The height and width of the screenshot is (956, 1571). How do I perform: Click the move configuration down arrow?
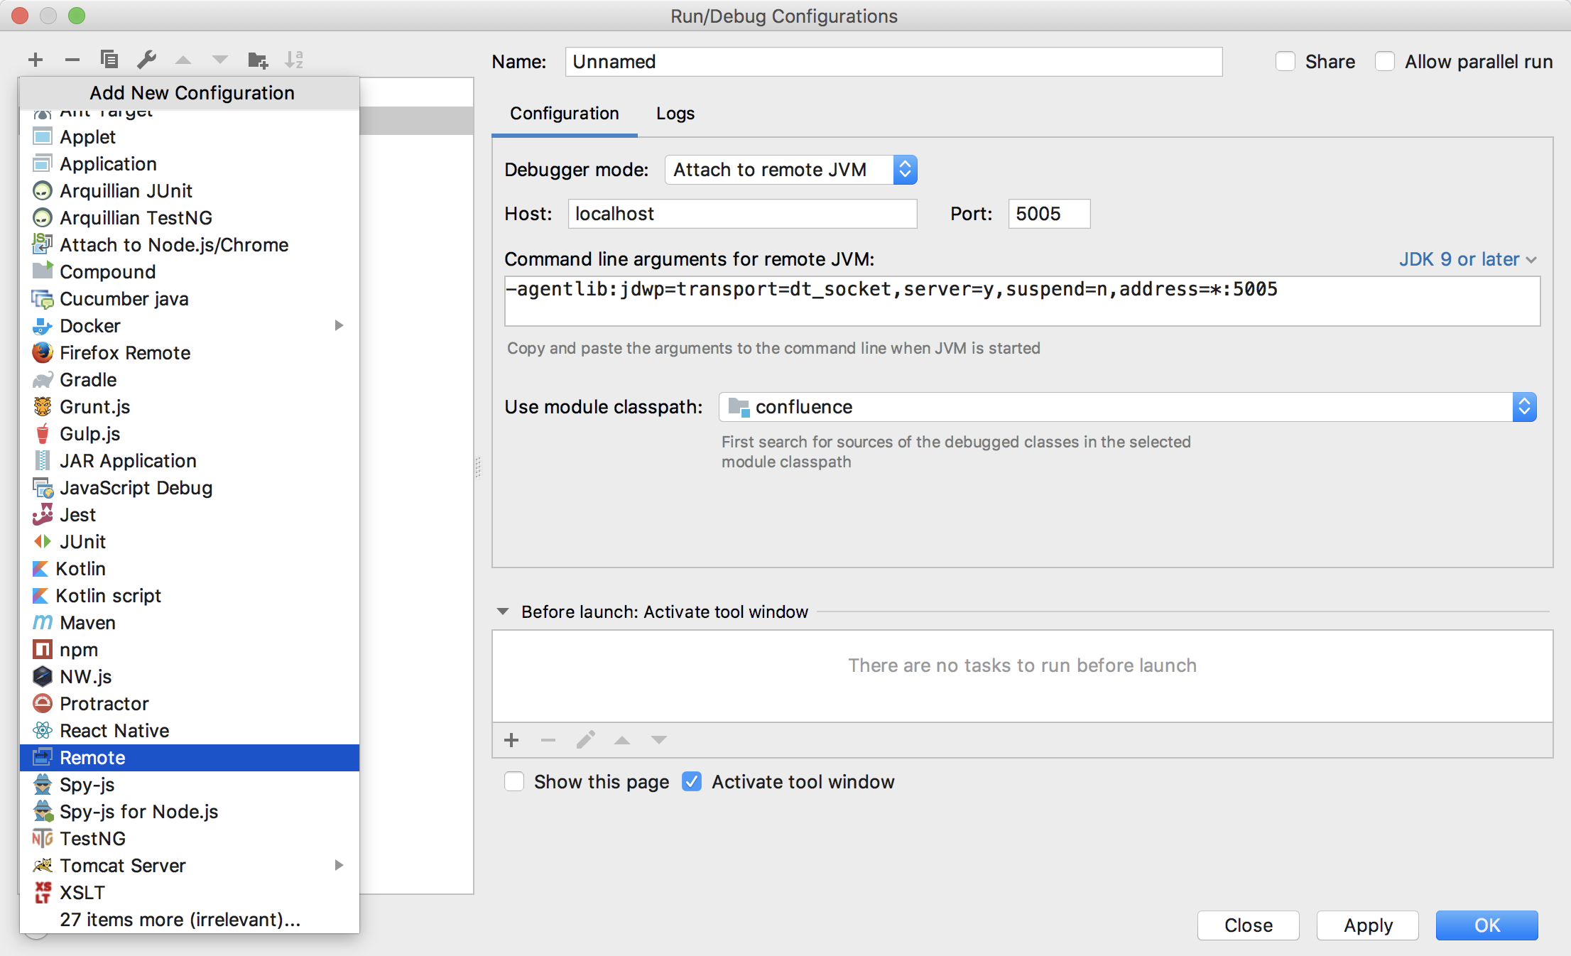[x=220, y=60]
